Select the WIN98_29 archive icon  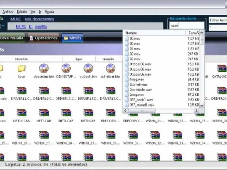88,135
